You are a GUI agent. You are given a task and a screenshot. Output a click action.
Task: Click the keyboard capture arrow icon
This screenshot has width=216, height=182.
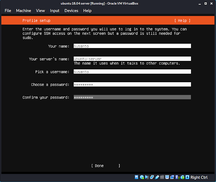tap(187, 177)
